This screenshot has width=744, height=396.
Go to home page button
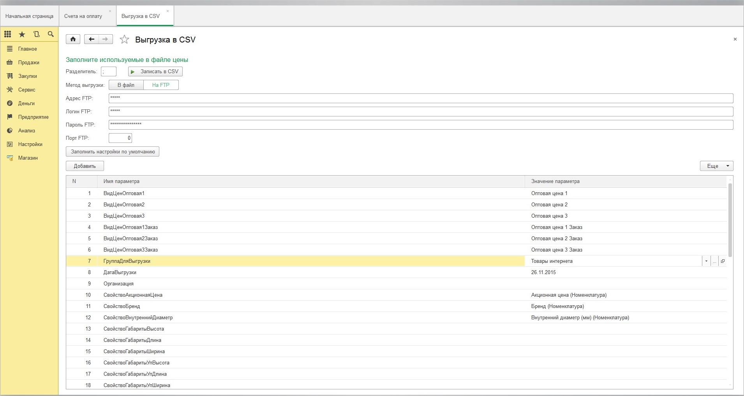coord(73,39)
